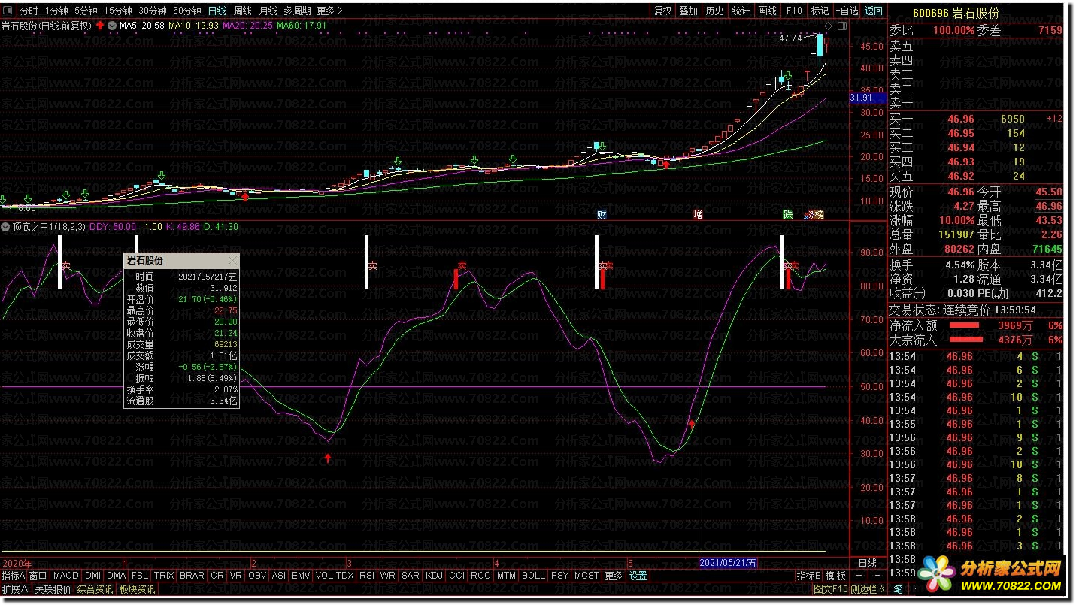Select the diamond marker icon above the chart
The height and width of the screenshot is (605, 1076).
tap(828, 26)
